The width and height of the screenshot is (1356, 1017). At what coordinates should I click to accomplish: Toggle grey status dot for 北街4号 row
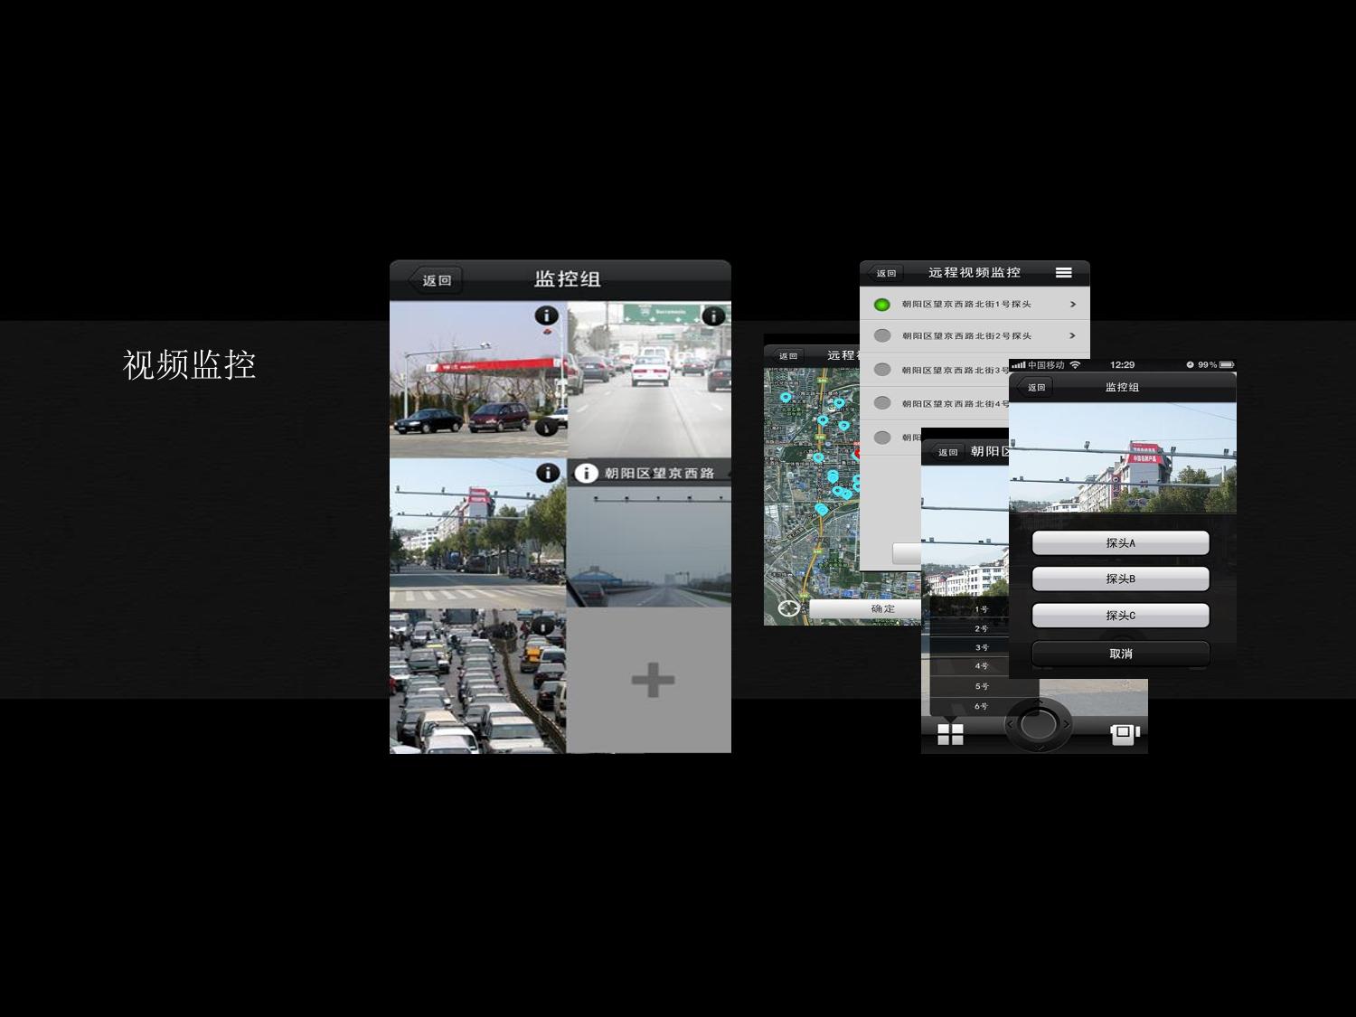click(x=882, y=403)
